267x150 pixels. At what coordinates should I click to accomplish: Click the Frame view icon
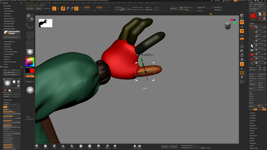242,46
